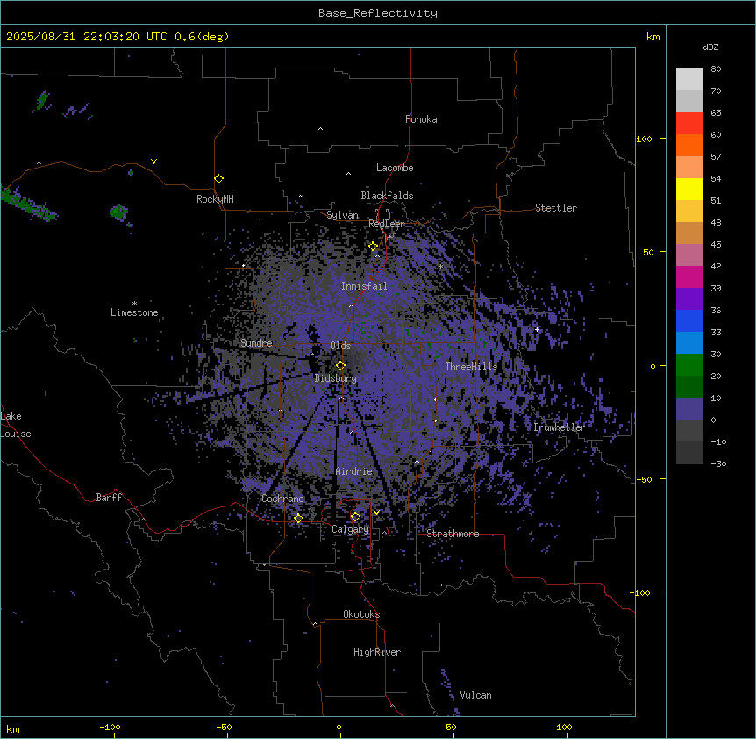Screen dimensions: 756x739
Task: Click the Lake Louise label
Action: pyautogui.click(x=16, y=425)
